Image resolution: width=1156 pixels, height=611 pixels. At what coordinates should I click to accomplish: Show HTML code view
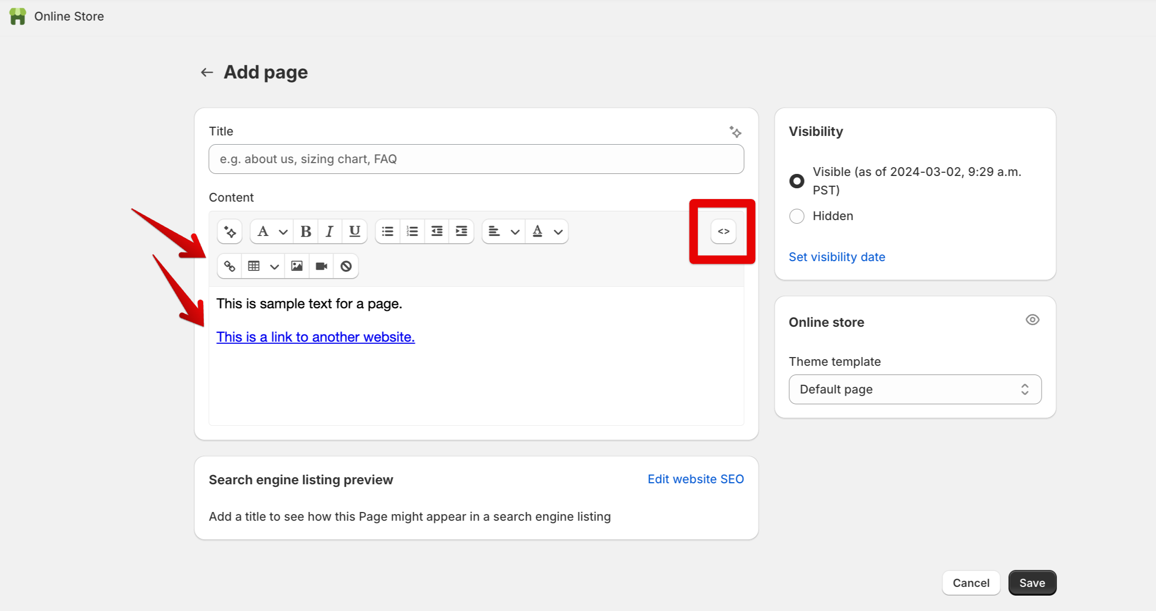coord(723,231)
